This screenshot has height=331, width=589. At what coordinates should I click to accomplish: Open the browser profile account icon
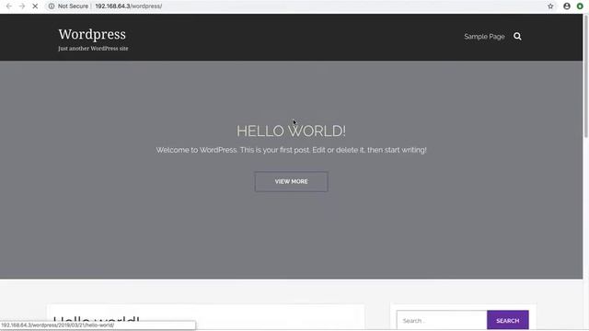point(567,6)
